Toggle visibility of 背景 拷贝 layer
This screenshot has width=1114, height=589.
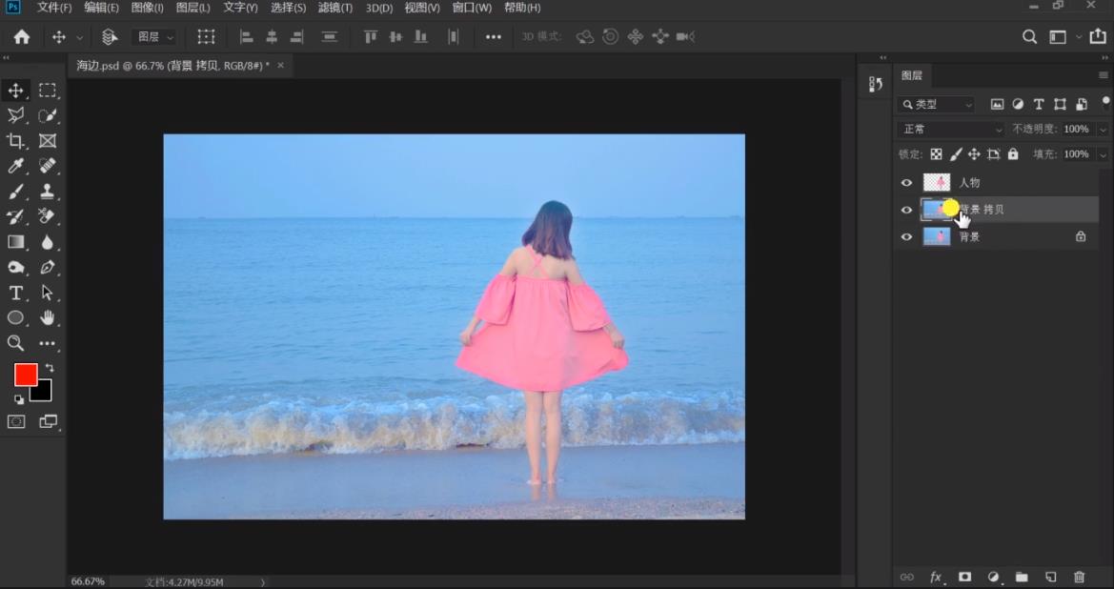906,210
